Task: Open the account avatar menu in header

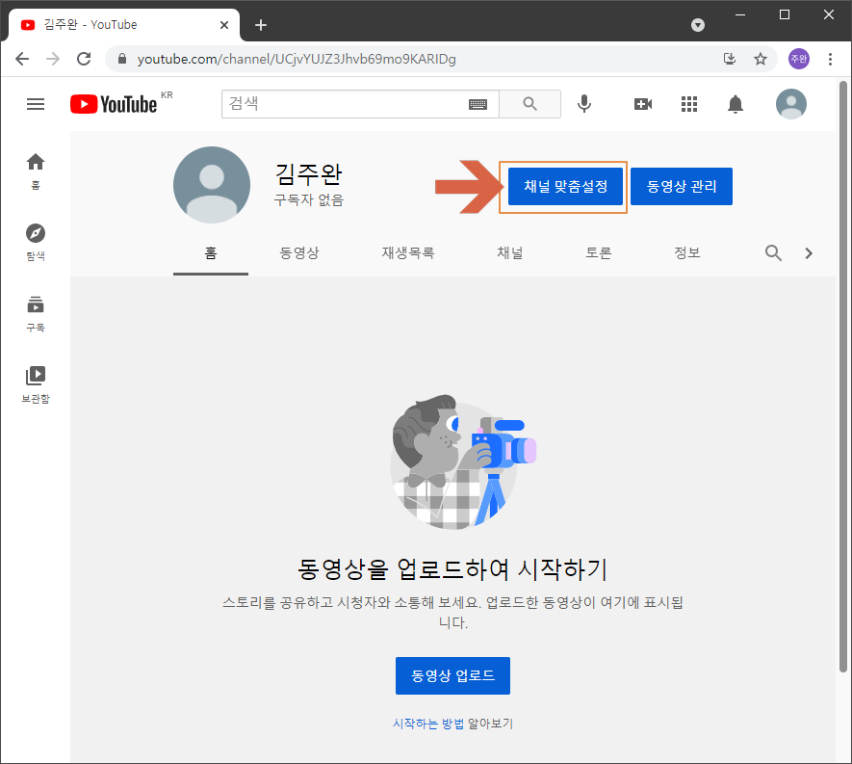Action: tap(791, 104)
